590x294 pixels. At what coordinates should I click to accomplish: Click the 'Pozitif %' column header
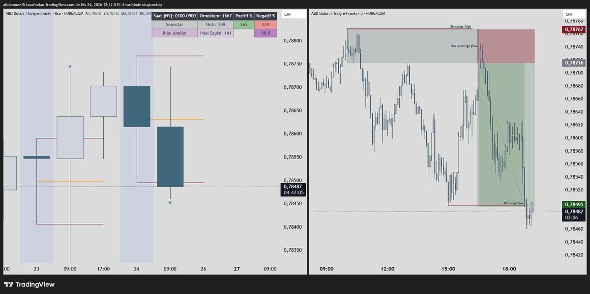pos(244,16)
